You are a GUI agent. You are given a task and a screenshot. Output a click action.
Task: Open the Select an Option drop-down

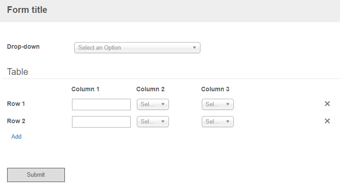(137, 47)
